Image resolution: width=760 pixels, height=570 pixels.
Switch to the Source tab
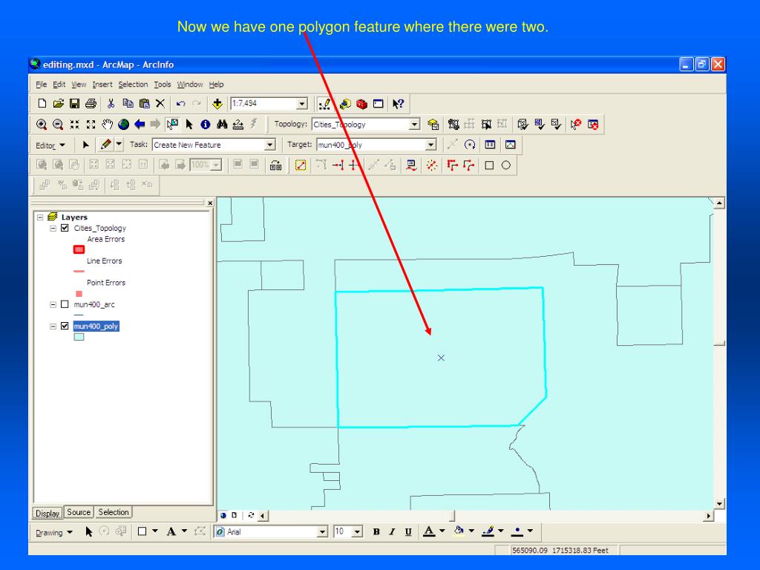[79, 512]
